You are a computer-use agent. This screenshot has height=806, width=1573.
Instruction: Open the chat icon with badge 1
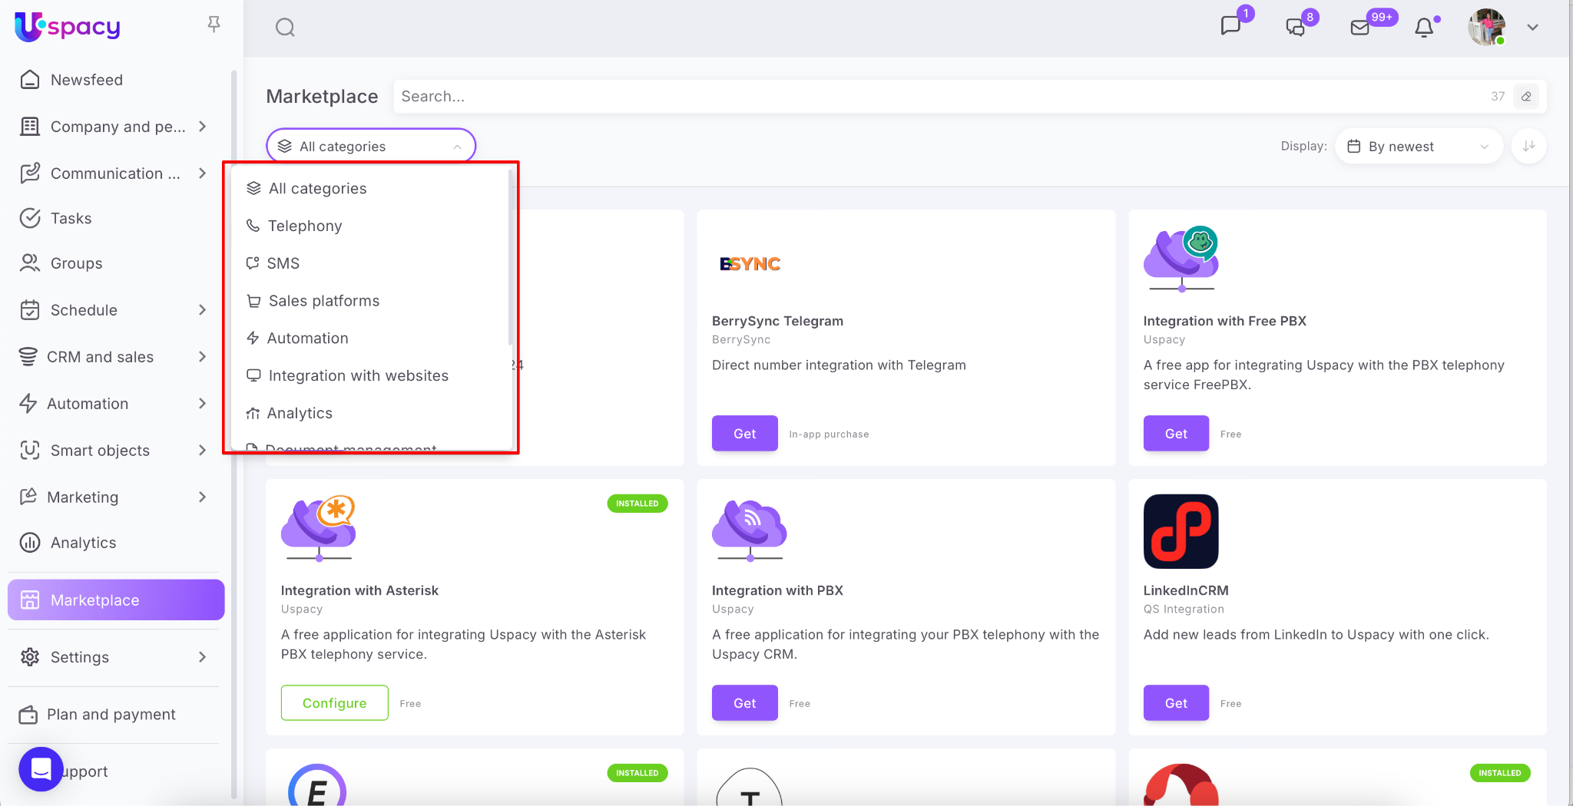point(1230,26)
